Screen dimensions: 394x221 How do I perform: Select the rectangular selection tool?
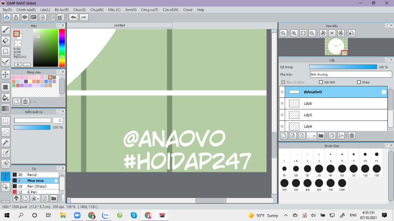[x=5, y=121]
